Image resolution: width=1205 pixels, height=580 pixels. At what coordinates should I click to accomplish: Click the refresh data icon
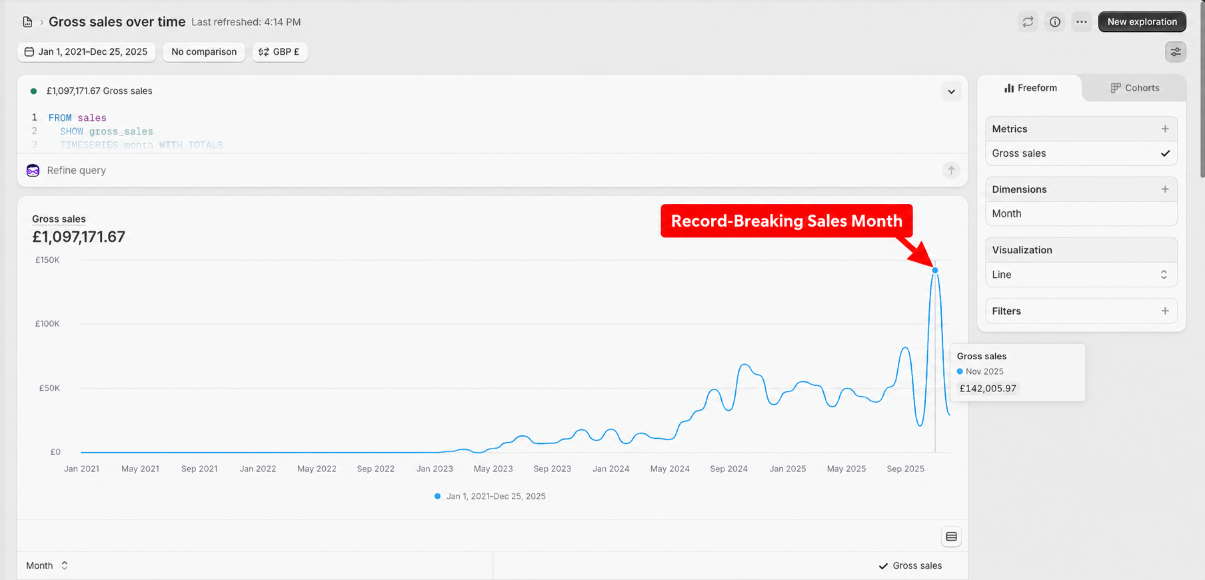[1028, 22]
